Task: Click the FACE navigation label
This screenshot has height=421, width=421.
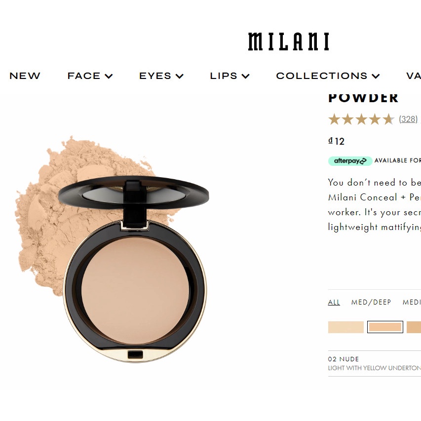Action: click(84, 76)
